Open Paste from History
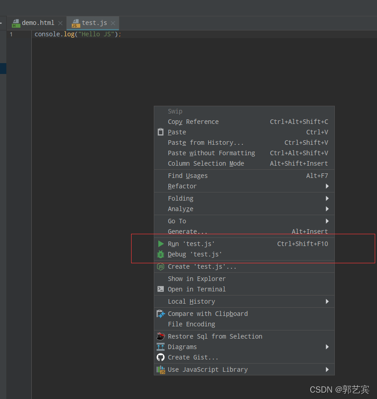Viewport: 377px width, 399px height. pyautogui.click(x=244, y=143)
